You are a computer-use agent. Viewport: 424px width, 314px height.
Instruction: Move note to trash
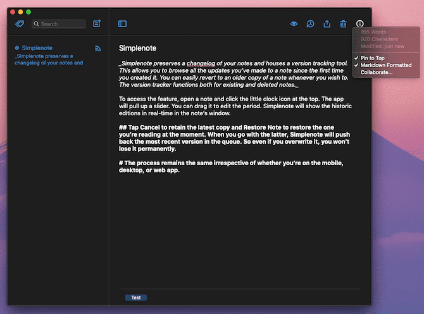(x=343, y=24)
